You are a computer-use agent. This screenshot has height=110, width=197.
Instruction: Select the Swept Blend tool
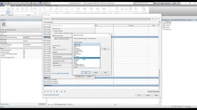pos(35,10)
